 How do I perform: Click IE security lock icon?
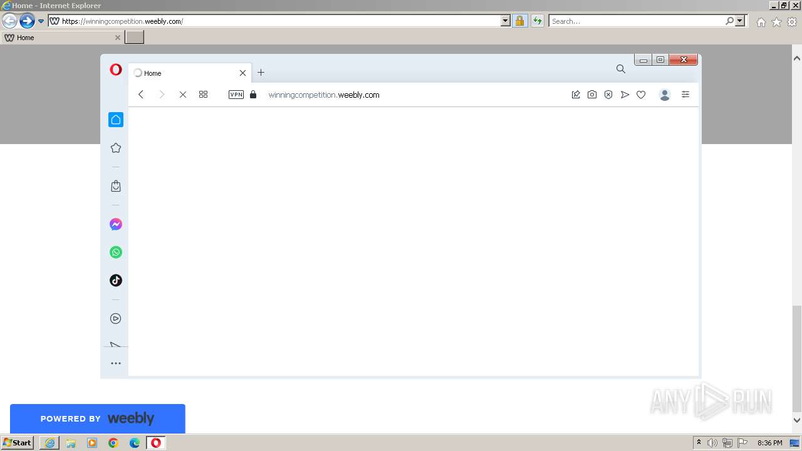click(519, 21)
